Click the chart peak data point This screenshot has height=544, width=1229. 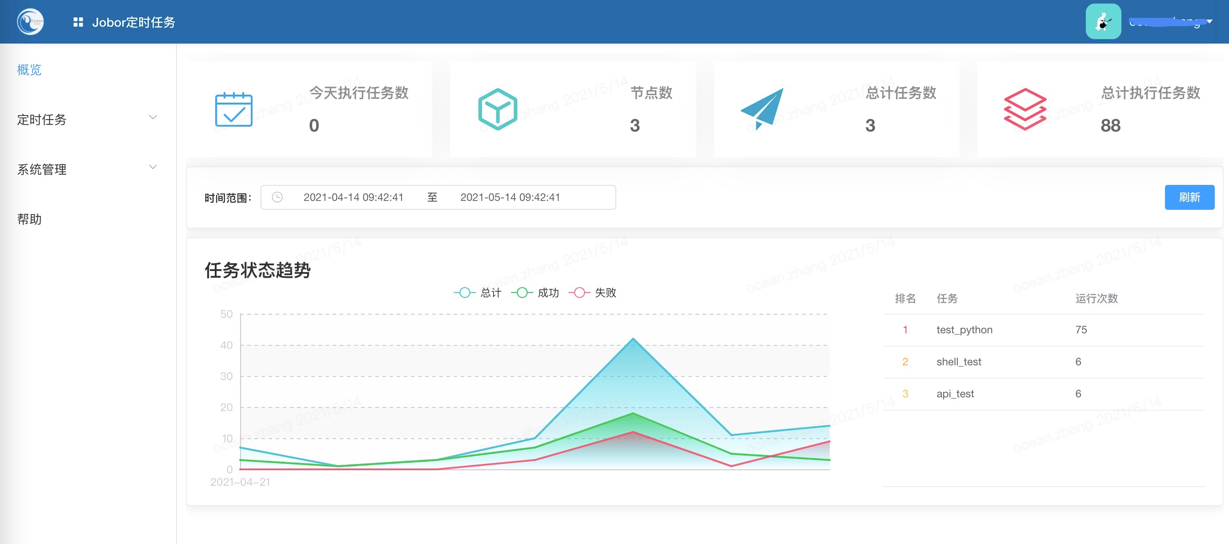(x=633, y=339)
